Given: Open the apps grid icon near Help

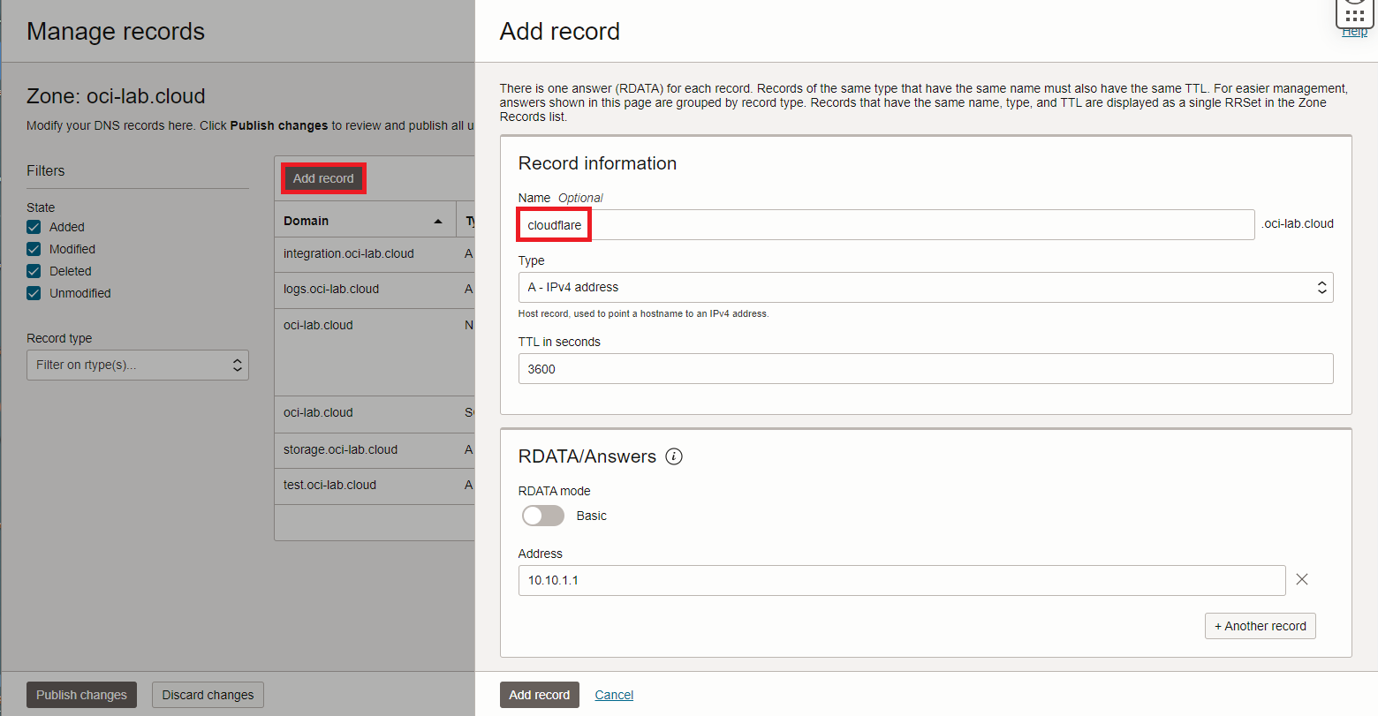Looking at the screenshot, I should [1354, 14].
